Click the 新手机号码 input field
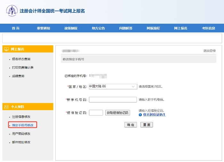224x162 pixels. click(x=113, y=100)
